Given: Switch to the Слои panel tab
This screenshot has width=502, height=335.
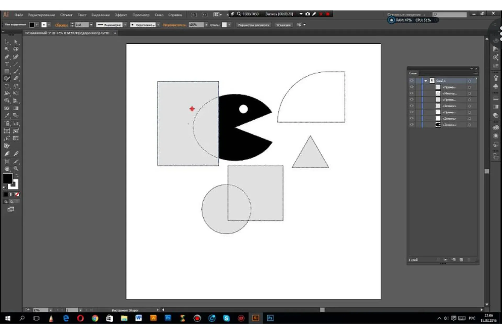Looking at the screenshot, I should pos(413,73).
